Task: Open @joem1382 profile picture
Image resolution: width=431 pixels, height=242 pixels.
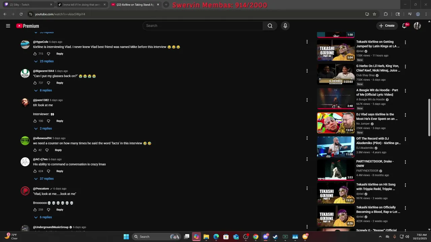Action: (25, 103)
